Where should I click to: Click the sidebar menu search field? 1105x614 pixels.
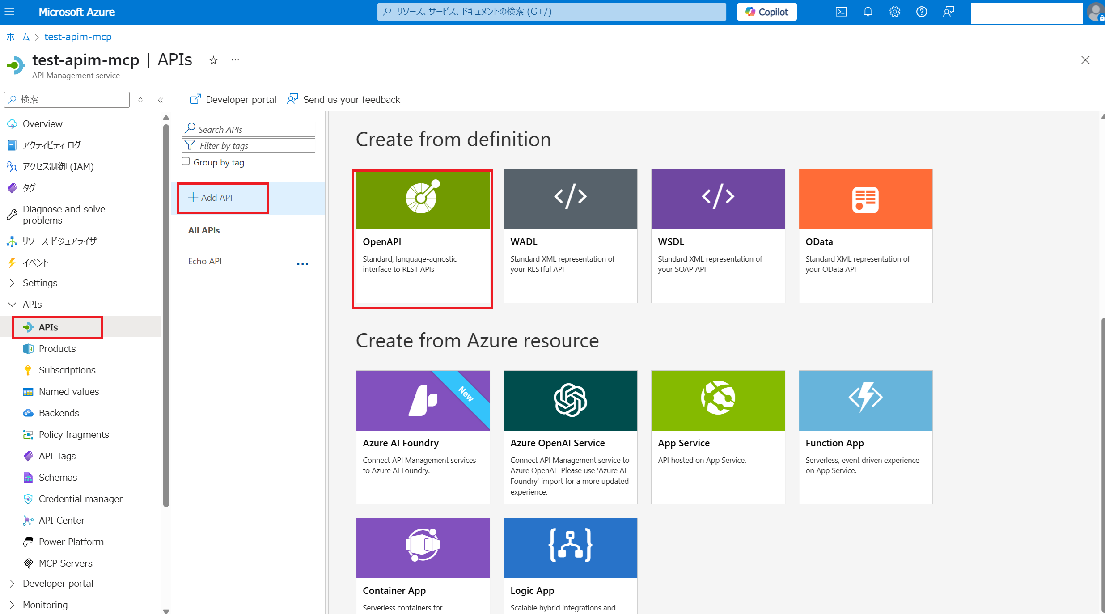point(67,99)
